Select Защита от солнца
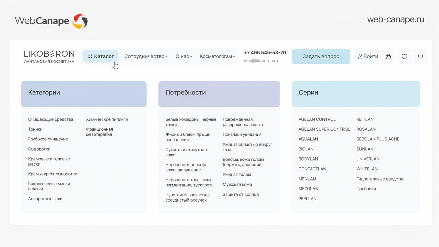Viewport: 439px width, 247px height. click(241, 195)
